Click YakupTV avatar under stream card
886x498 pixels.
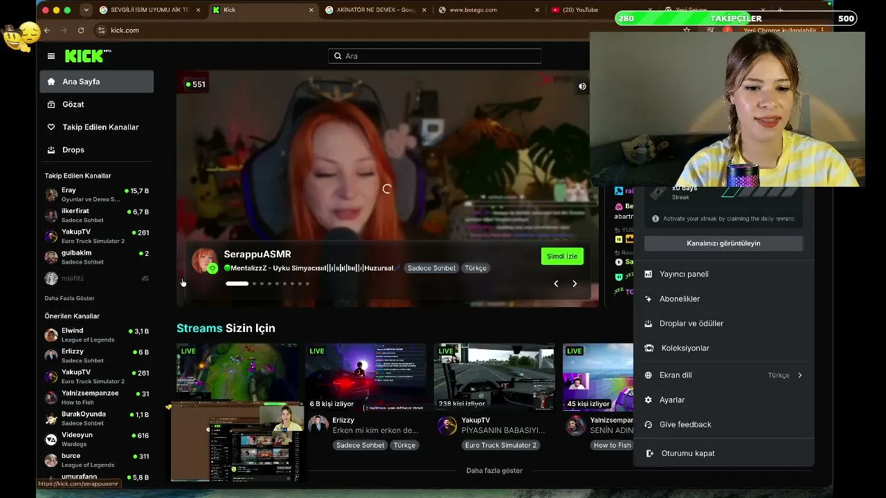pyautogui.click(x=447, y=425)
